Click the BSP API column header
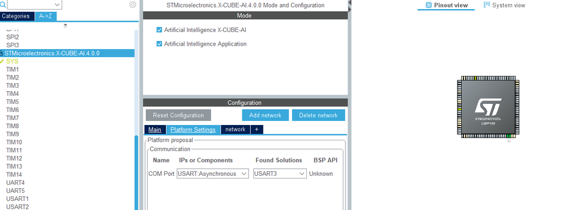This screenshot has width=571, height=210. click(326, 160)
